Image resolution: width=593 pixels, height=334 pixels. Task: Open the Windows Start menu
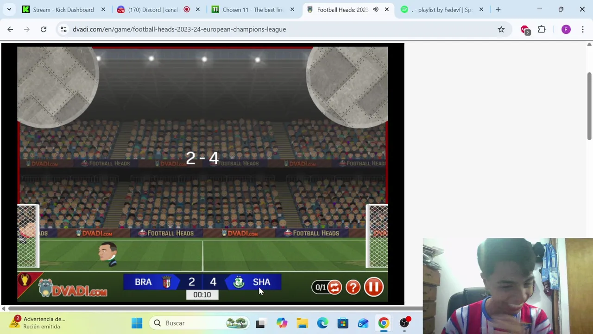(137, 323)
